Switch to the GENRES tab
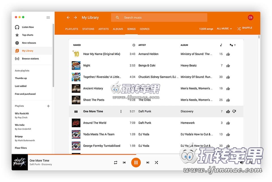Image resolution: width=272 pixels, height=182 pixels. pos(144,29)
